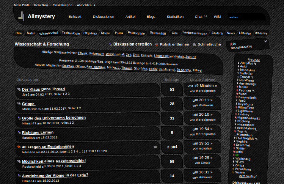Collapse the sidebar panel with the chevron arrow
Image resolution: width=284 pixels, height=184 pixels.
point(265,41)
